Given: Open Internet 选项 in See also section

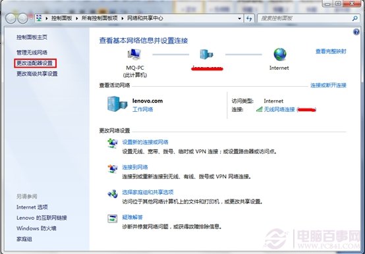Looking at the screenshot, I should point(32,207).
